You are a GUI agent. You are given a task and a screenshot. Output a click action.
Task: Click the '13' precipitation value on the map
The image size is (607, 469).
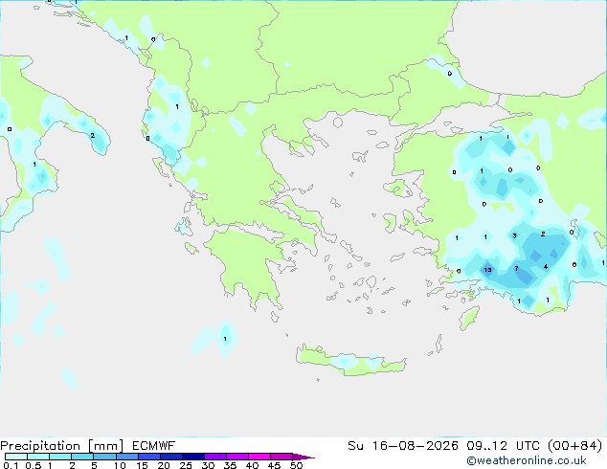tap(487, 270)
